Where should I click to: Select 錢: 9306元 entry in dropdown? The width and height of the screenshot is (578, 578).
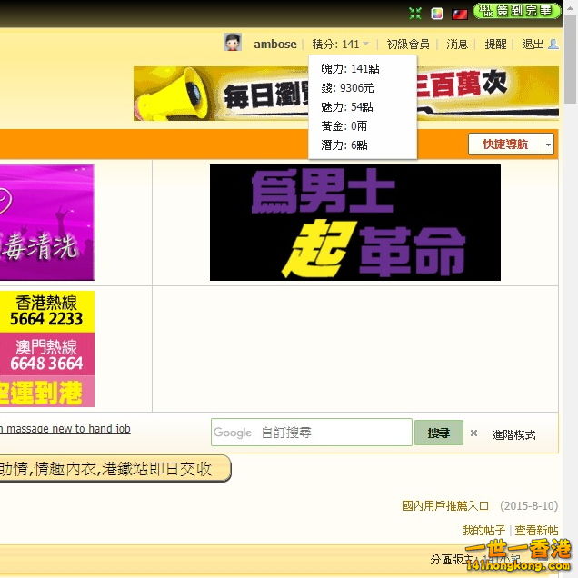click(347, 88)
